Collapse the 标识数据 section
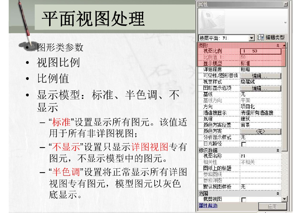Screen dimensions: 301x213 pos(278,151)
